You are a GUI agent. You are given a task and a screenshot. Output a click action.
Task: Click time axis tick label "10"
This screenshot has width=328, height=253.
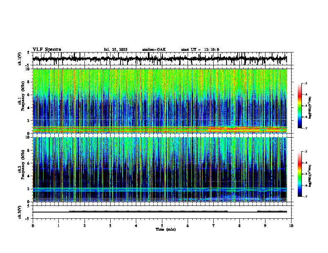291,226
